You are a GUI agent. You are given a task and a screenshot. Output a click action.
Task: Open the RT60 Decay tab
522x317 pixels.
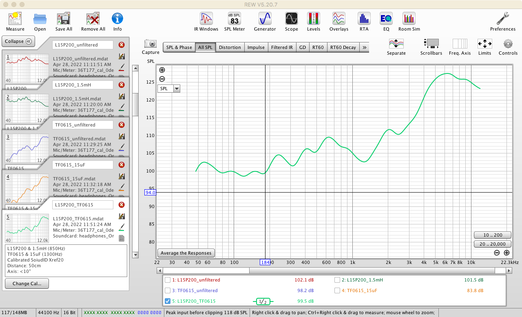point(343,47)
